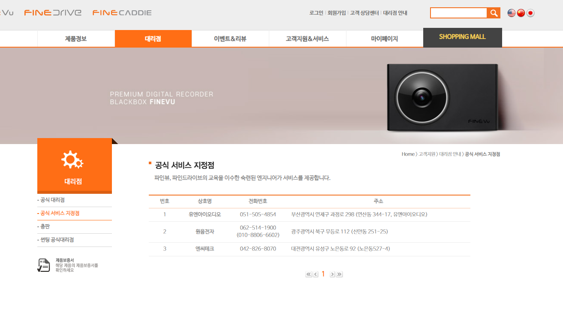Click the 상호명 column header

coord(205,202)
